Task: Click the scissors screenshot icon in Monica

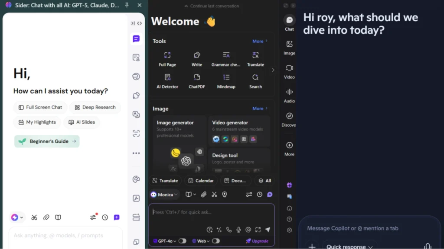Action: point(214,195)
